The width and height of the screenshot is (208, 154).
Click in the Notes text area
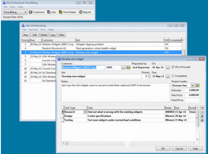115,92
